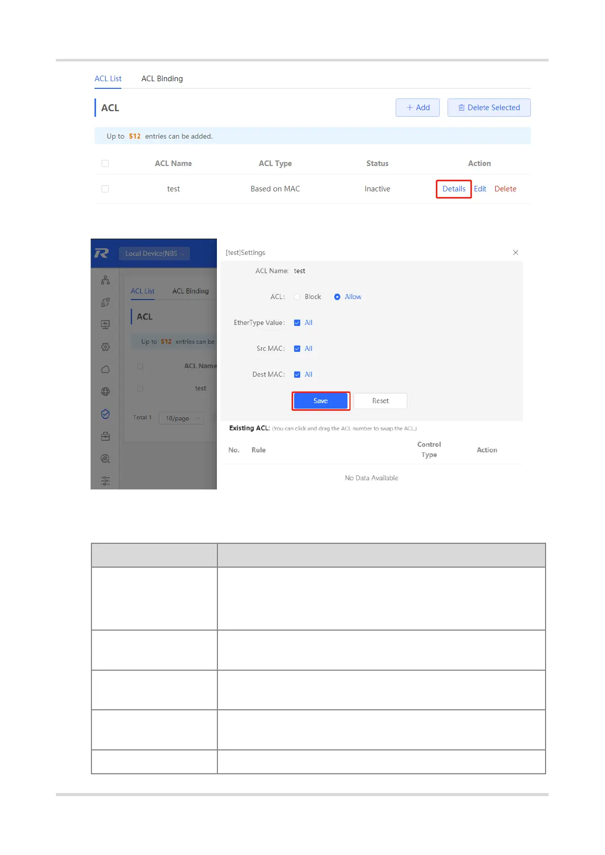Click the No Data Available message

point(371,478)
